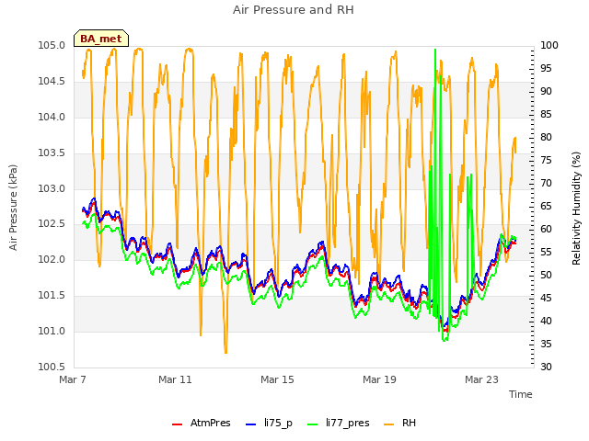Click the 50 humidity tick label
The height and width of the screenshot is (441, 589).
tap(546, 276)
